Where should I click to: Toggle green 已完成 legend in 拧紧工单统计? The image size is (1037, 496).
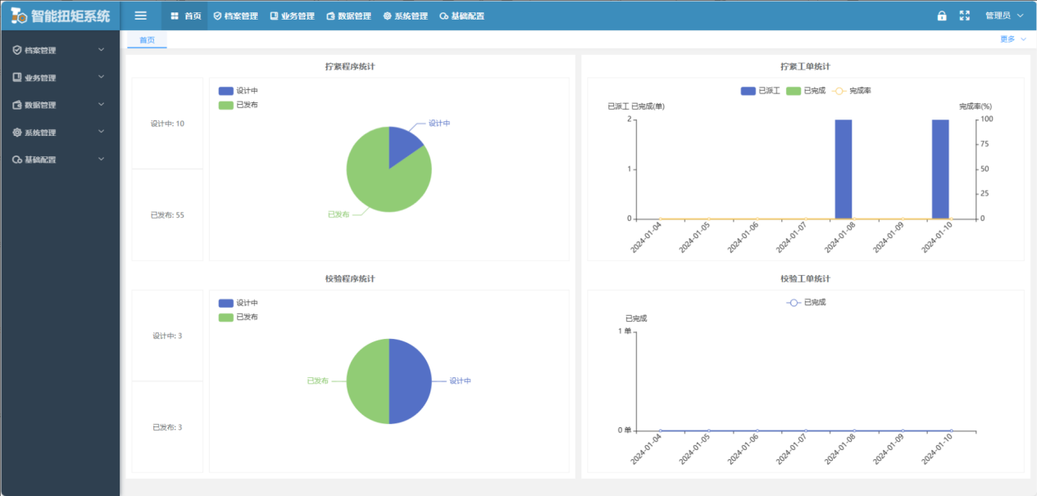[x=806, y=91]
